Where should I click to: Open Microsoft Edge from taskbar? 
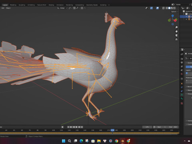(81, 141)
